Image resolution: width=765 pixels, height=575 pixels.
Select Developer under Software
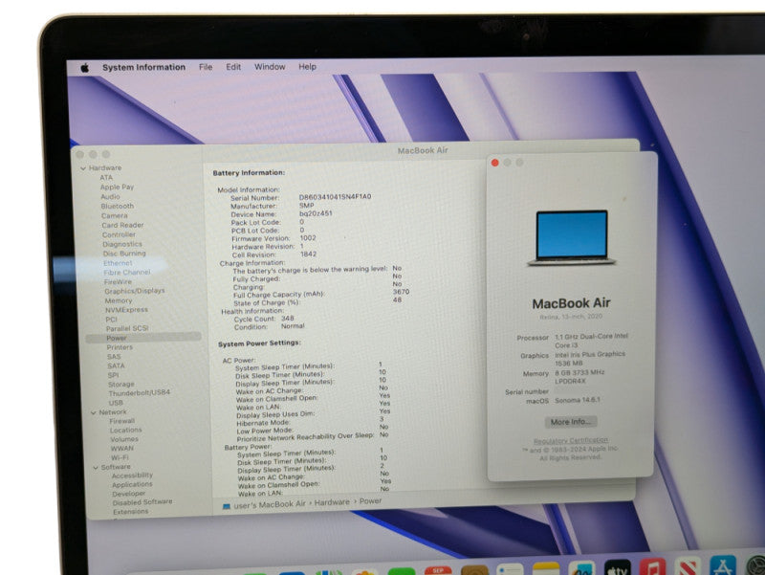(x=129, y=494)
